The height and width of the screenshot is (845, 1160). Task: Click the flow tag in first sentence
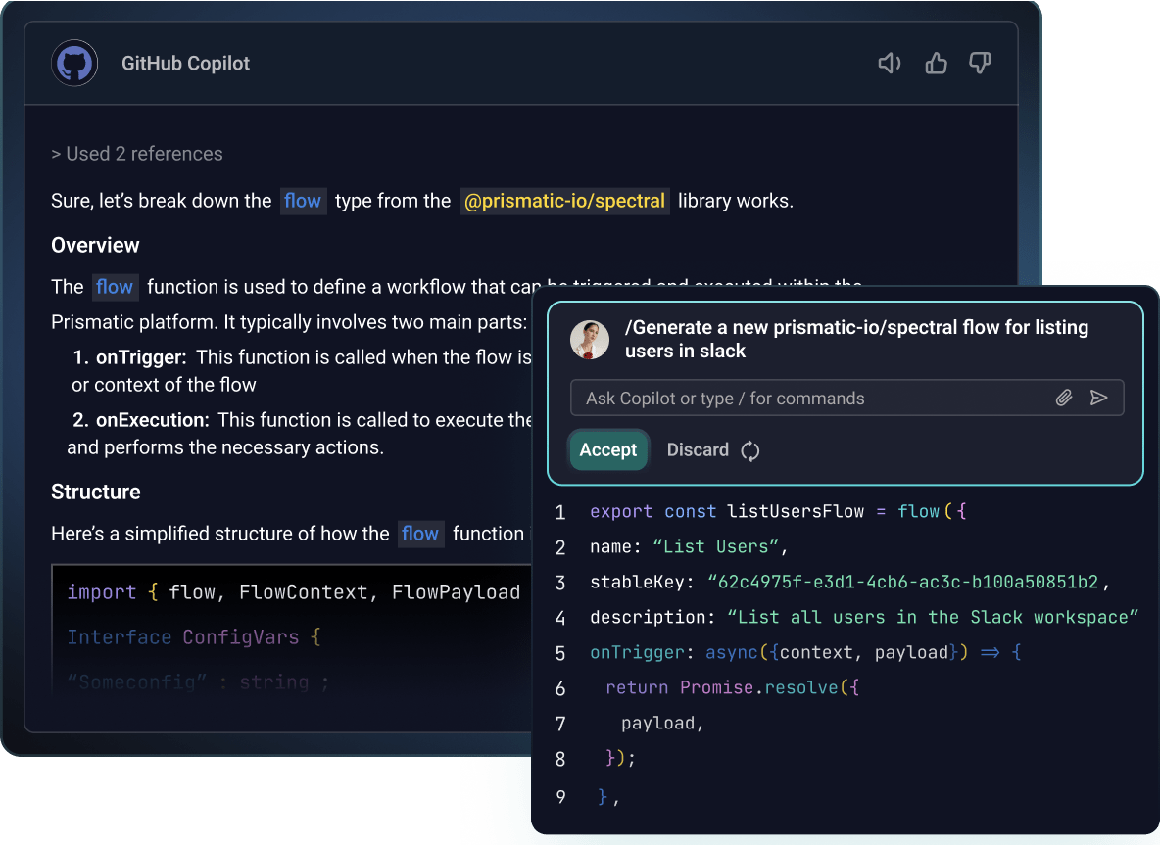click(303, 201)
